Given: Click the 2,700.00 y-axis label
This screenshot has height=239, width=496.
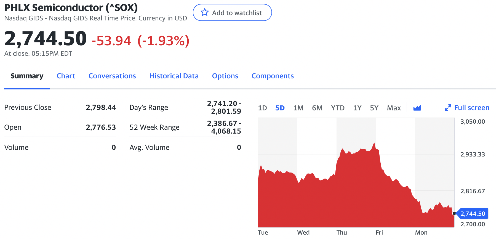Looking at the screenshot, I should tap(473, 224).
